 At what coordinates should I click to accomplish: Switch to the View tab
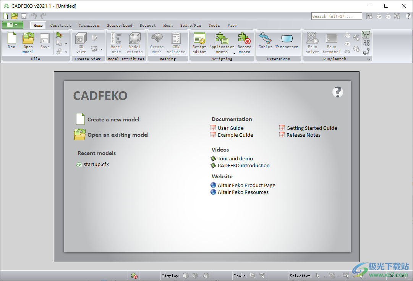[x=232, y=25]
